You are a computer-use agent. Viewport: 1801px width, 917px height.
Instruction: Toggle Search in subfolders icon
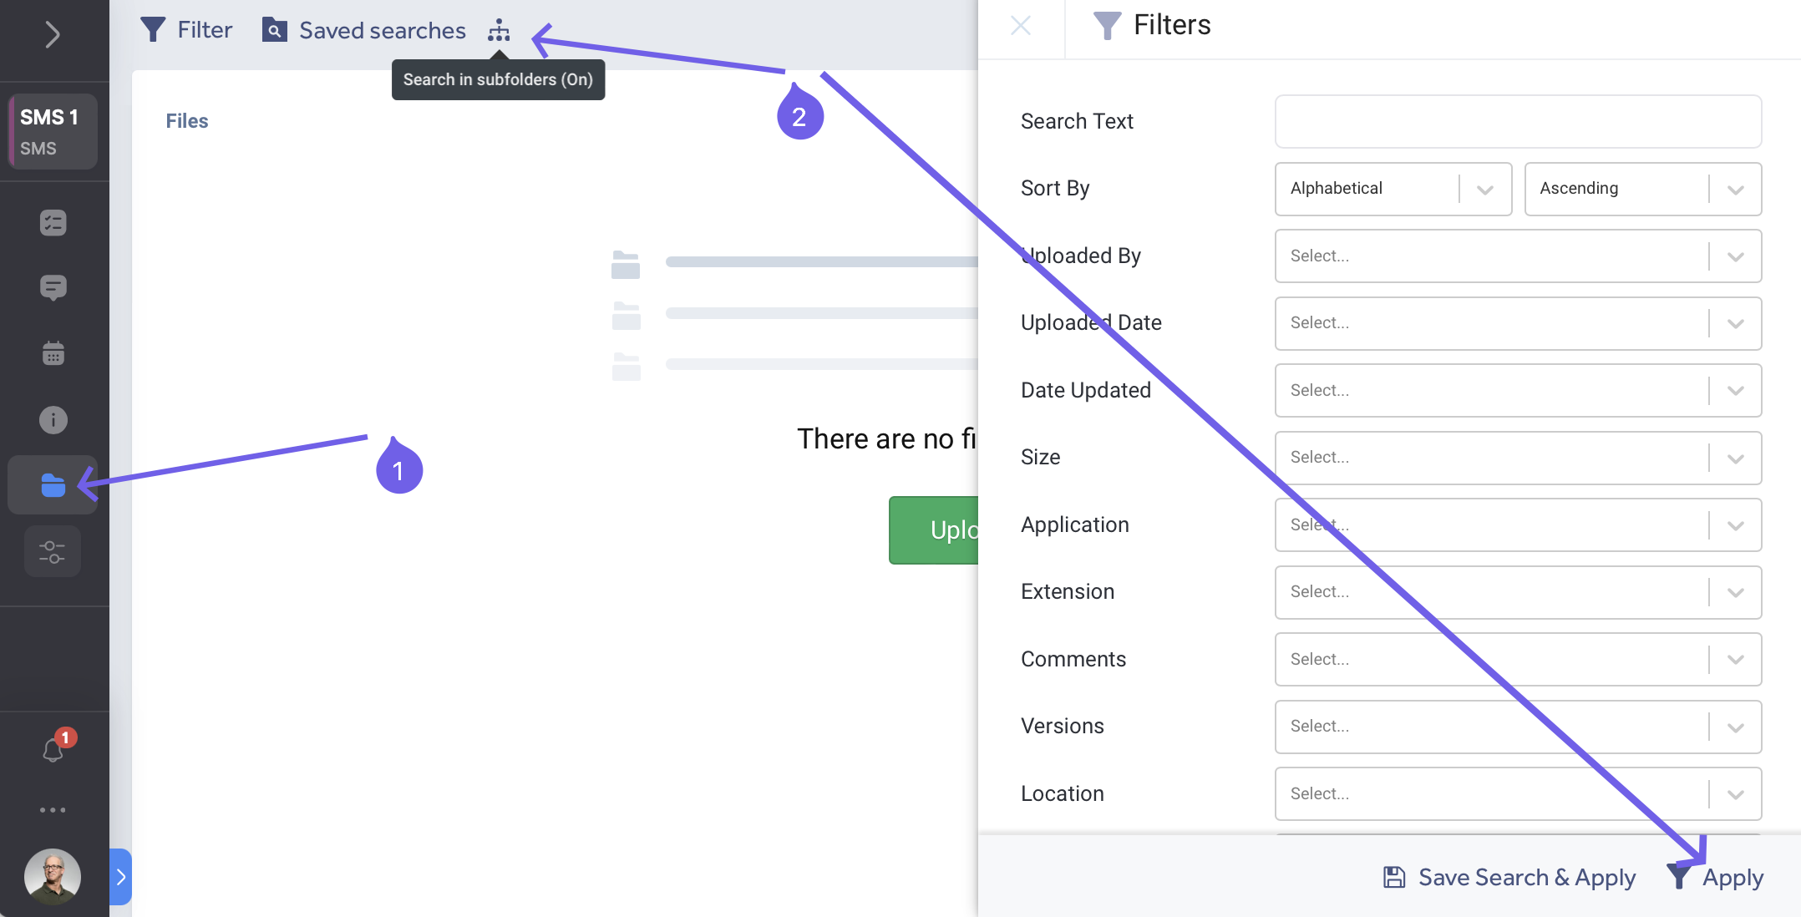click(499, 31)
